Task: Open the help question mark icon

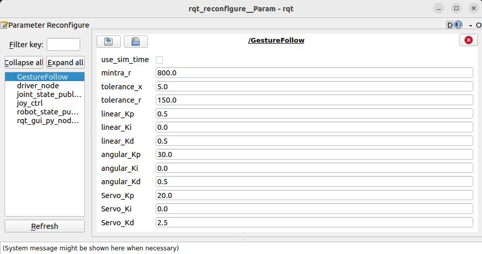Action: (x=458, y=25)
